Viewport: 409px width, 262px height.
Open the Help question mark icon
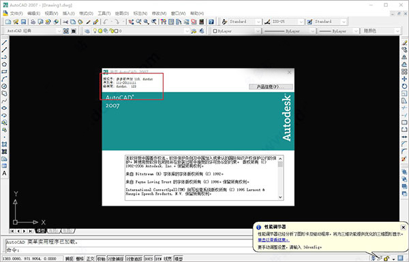coord(211,22)
